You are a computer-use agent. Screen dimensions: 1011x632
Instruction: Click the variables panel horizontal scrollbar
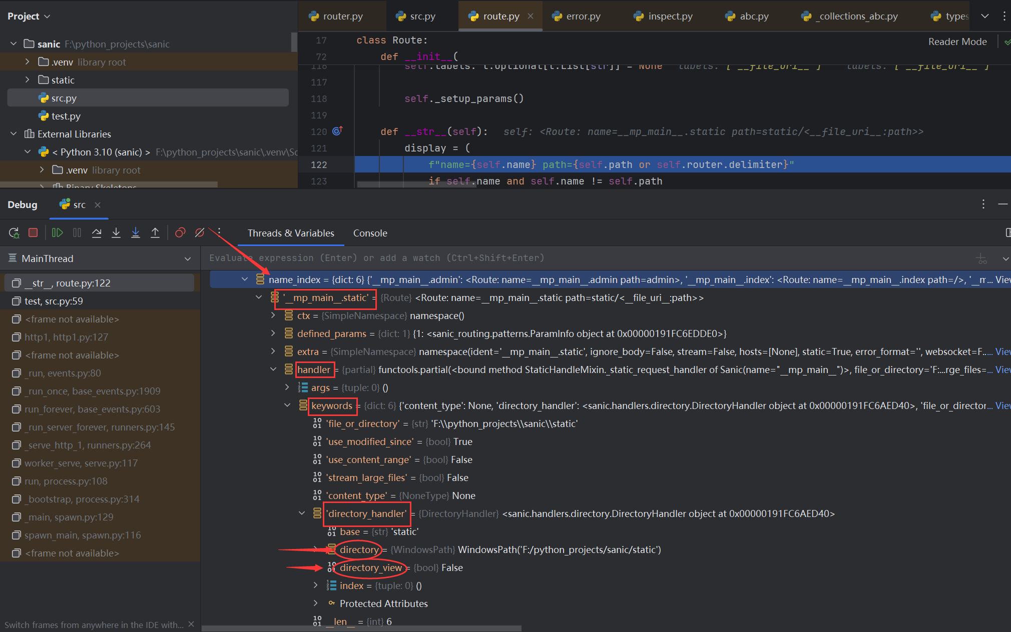click(x=360, y=628)
